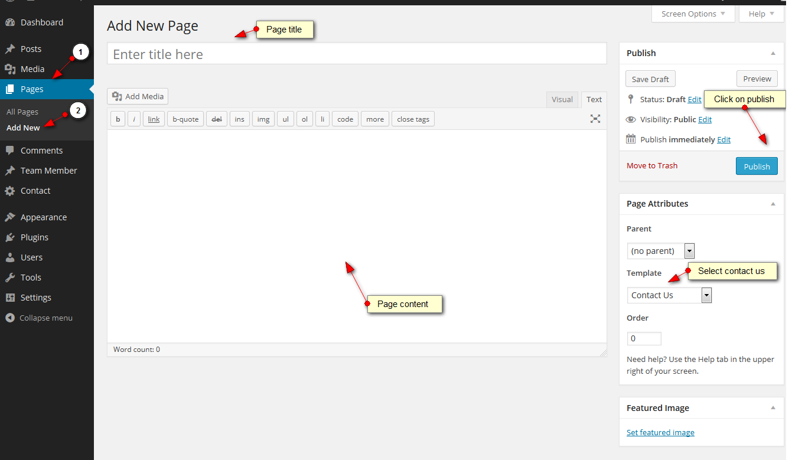This screenshot has width=792, height=460.
Task: Open the Media menu item
Action: point(47,69)
